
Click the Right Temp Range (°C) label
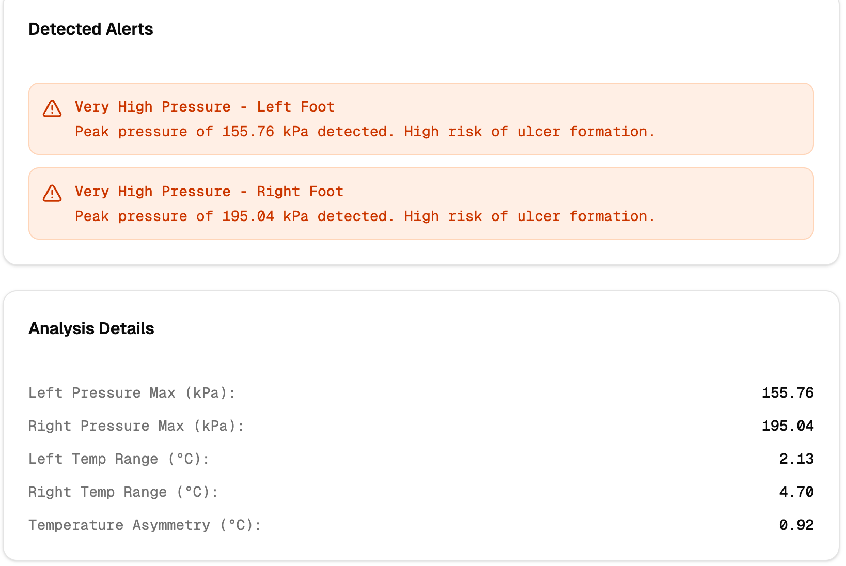tap(123, 492)
